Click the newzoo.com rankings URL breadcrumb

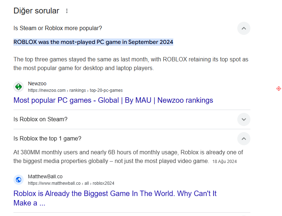pyautogui.click(x=75, y=90)
